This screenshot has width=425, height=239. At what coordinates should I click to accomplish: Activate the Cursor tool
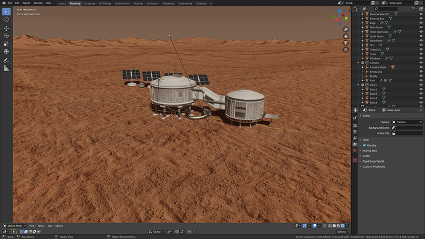[x=6, y=20]
